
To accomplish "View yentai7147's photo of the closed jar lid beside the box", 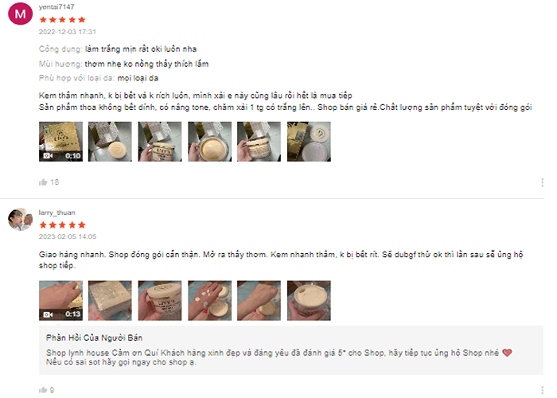I will (110, 142).
